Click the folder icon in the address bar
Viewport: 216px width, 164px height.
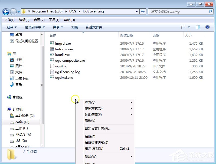click(24, 11)
